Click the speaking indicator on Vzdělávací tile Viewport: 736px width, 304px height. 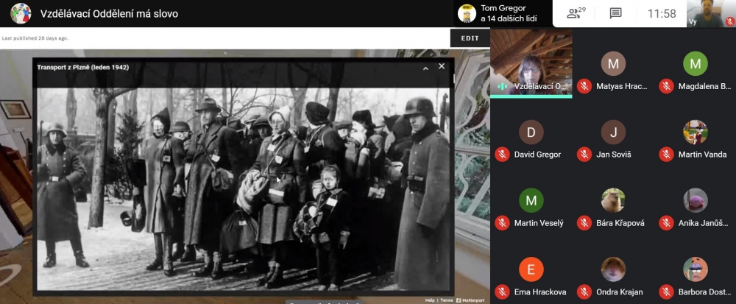[x=502, y=86]
